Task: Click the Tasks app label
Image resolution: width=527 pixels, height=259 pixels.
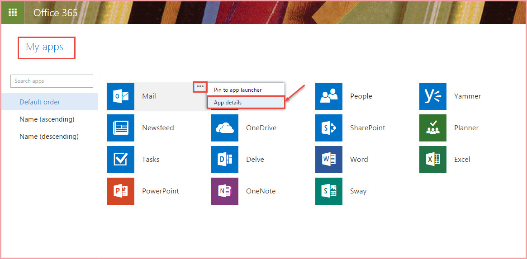Action: point(151,159)
